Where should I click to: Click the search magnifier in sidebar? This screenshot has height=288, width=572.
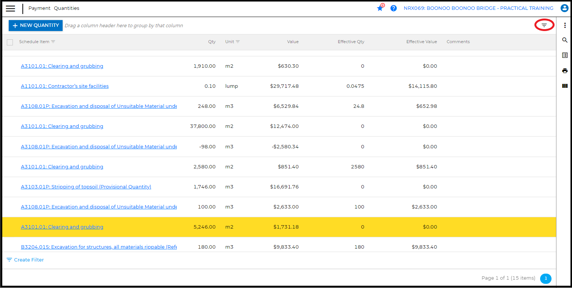pyautogui.click(x=565, y=40)
